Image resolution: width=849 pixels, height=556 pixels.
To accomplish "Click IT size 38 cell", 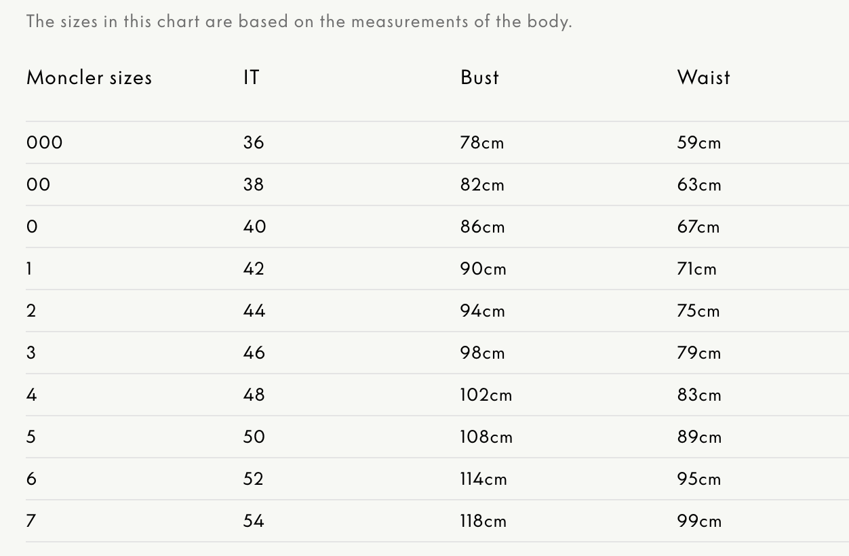I will point(254,184).
